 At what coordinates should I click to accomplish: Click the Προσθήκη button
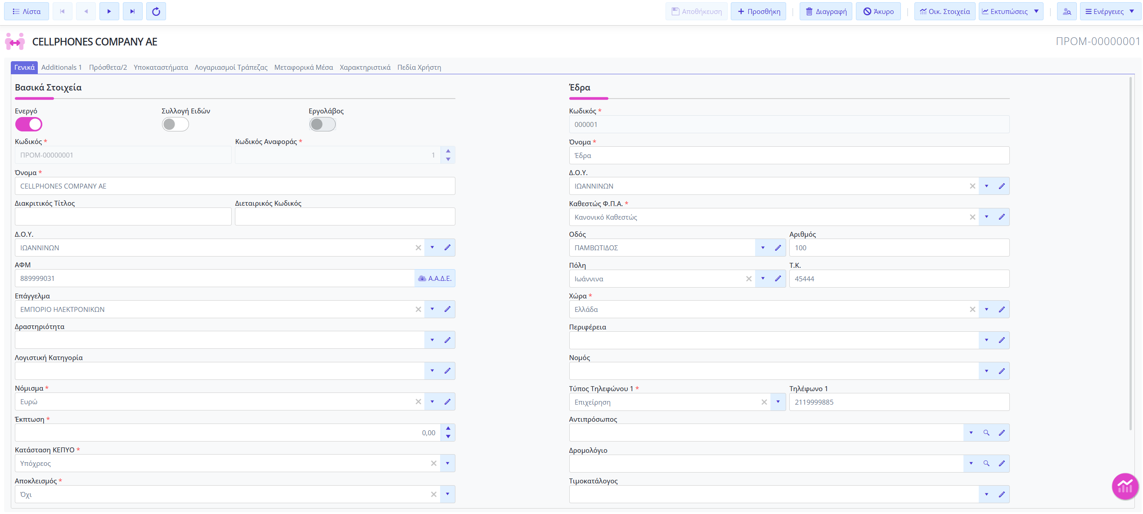pos(759,11)
